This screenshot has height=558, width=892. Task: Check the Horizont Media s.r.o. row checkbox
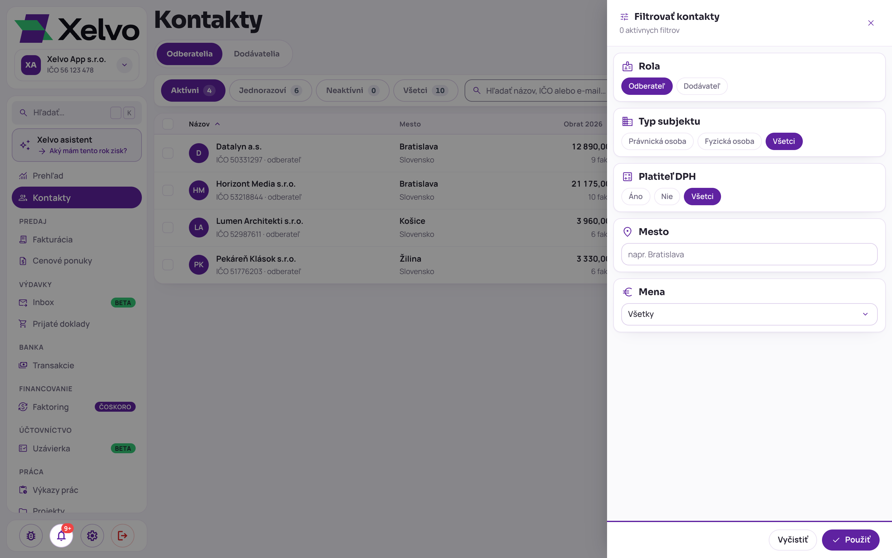[x=168, y=190]
